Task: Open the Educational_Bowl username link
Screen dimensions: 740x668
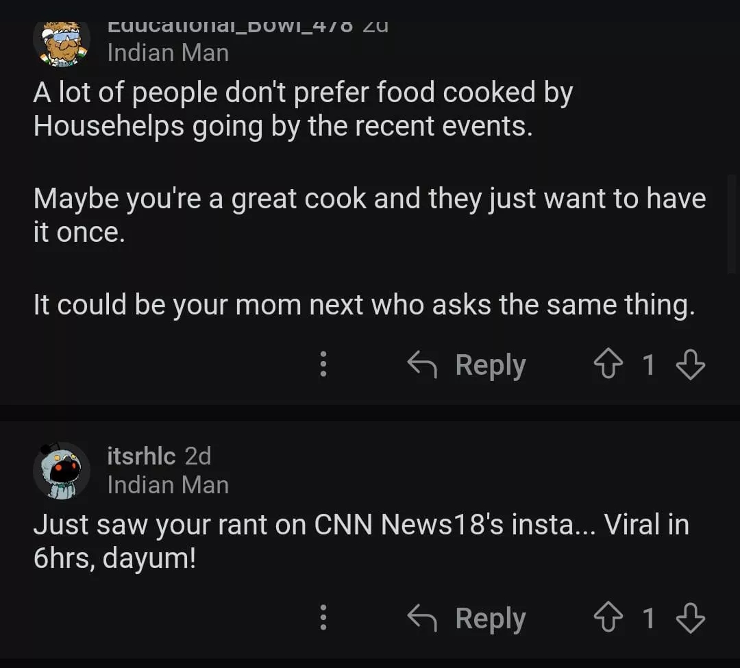Action: [x=230, y=26]
